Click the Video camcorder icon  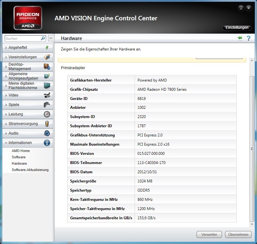tap(47, 95)
